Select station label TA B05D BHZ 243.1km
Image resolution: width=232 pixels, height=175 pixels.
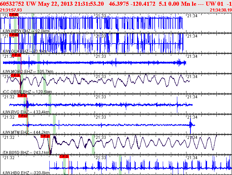pos(26,152)
